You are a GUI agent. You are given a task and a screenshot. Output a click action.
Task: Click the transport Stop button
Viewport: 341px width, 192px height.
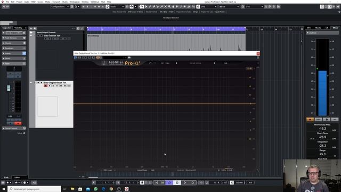(x=177, y=182)
